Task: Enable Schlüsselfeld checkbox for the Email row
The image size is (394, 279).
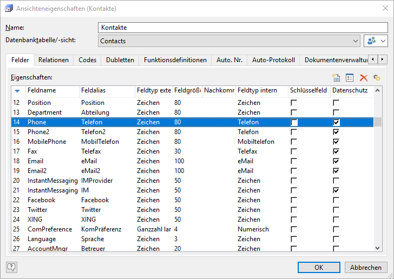Action: pyautogui.click(x=294, y=161)
